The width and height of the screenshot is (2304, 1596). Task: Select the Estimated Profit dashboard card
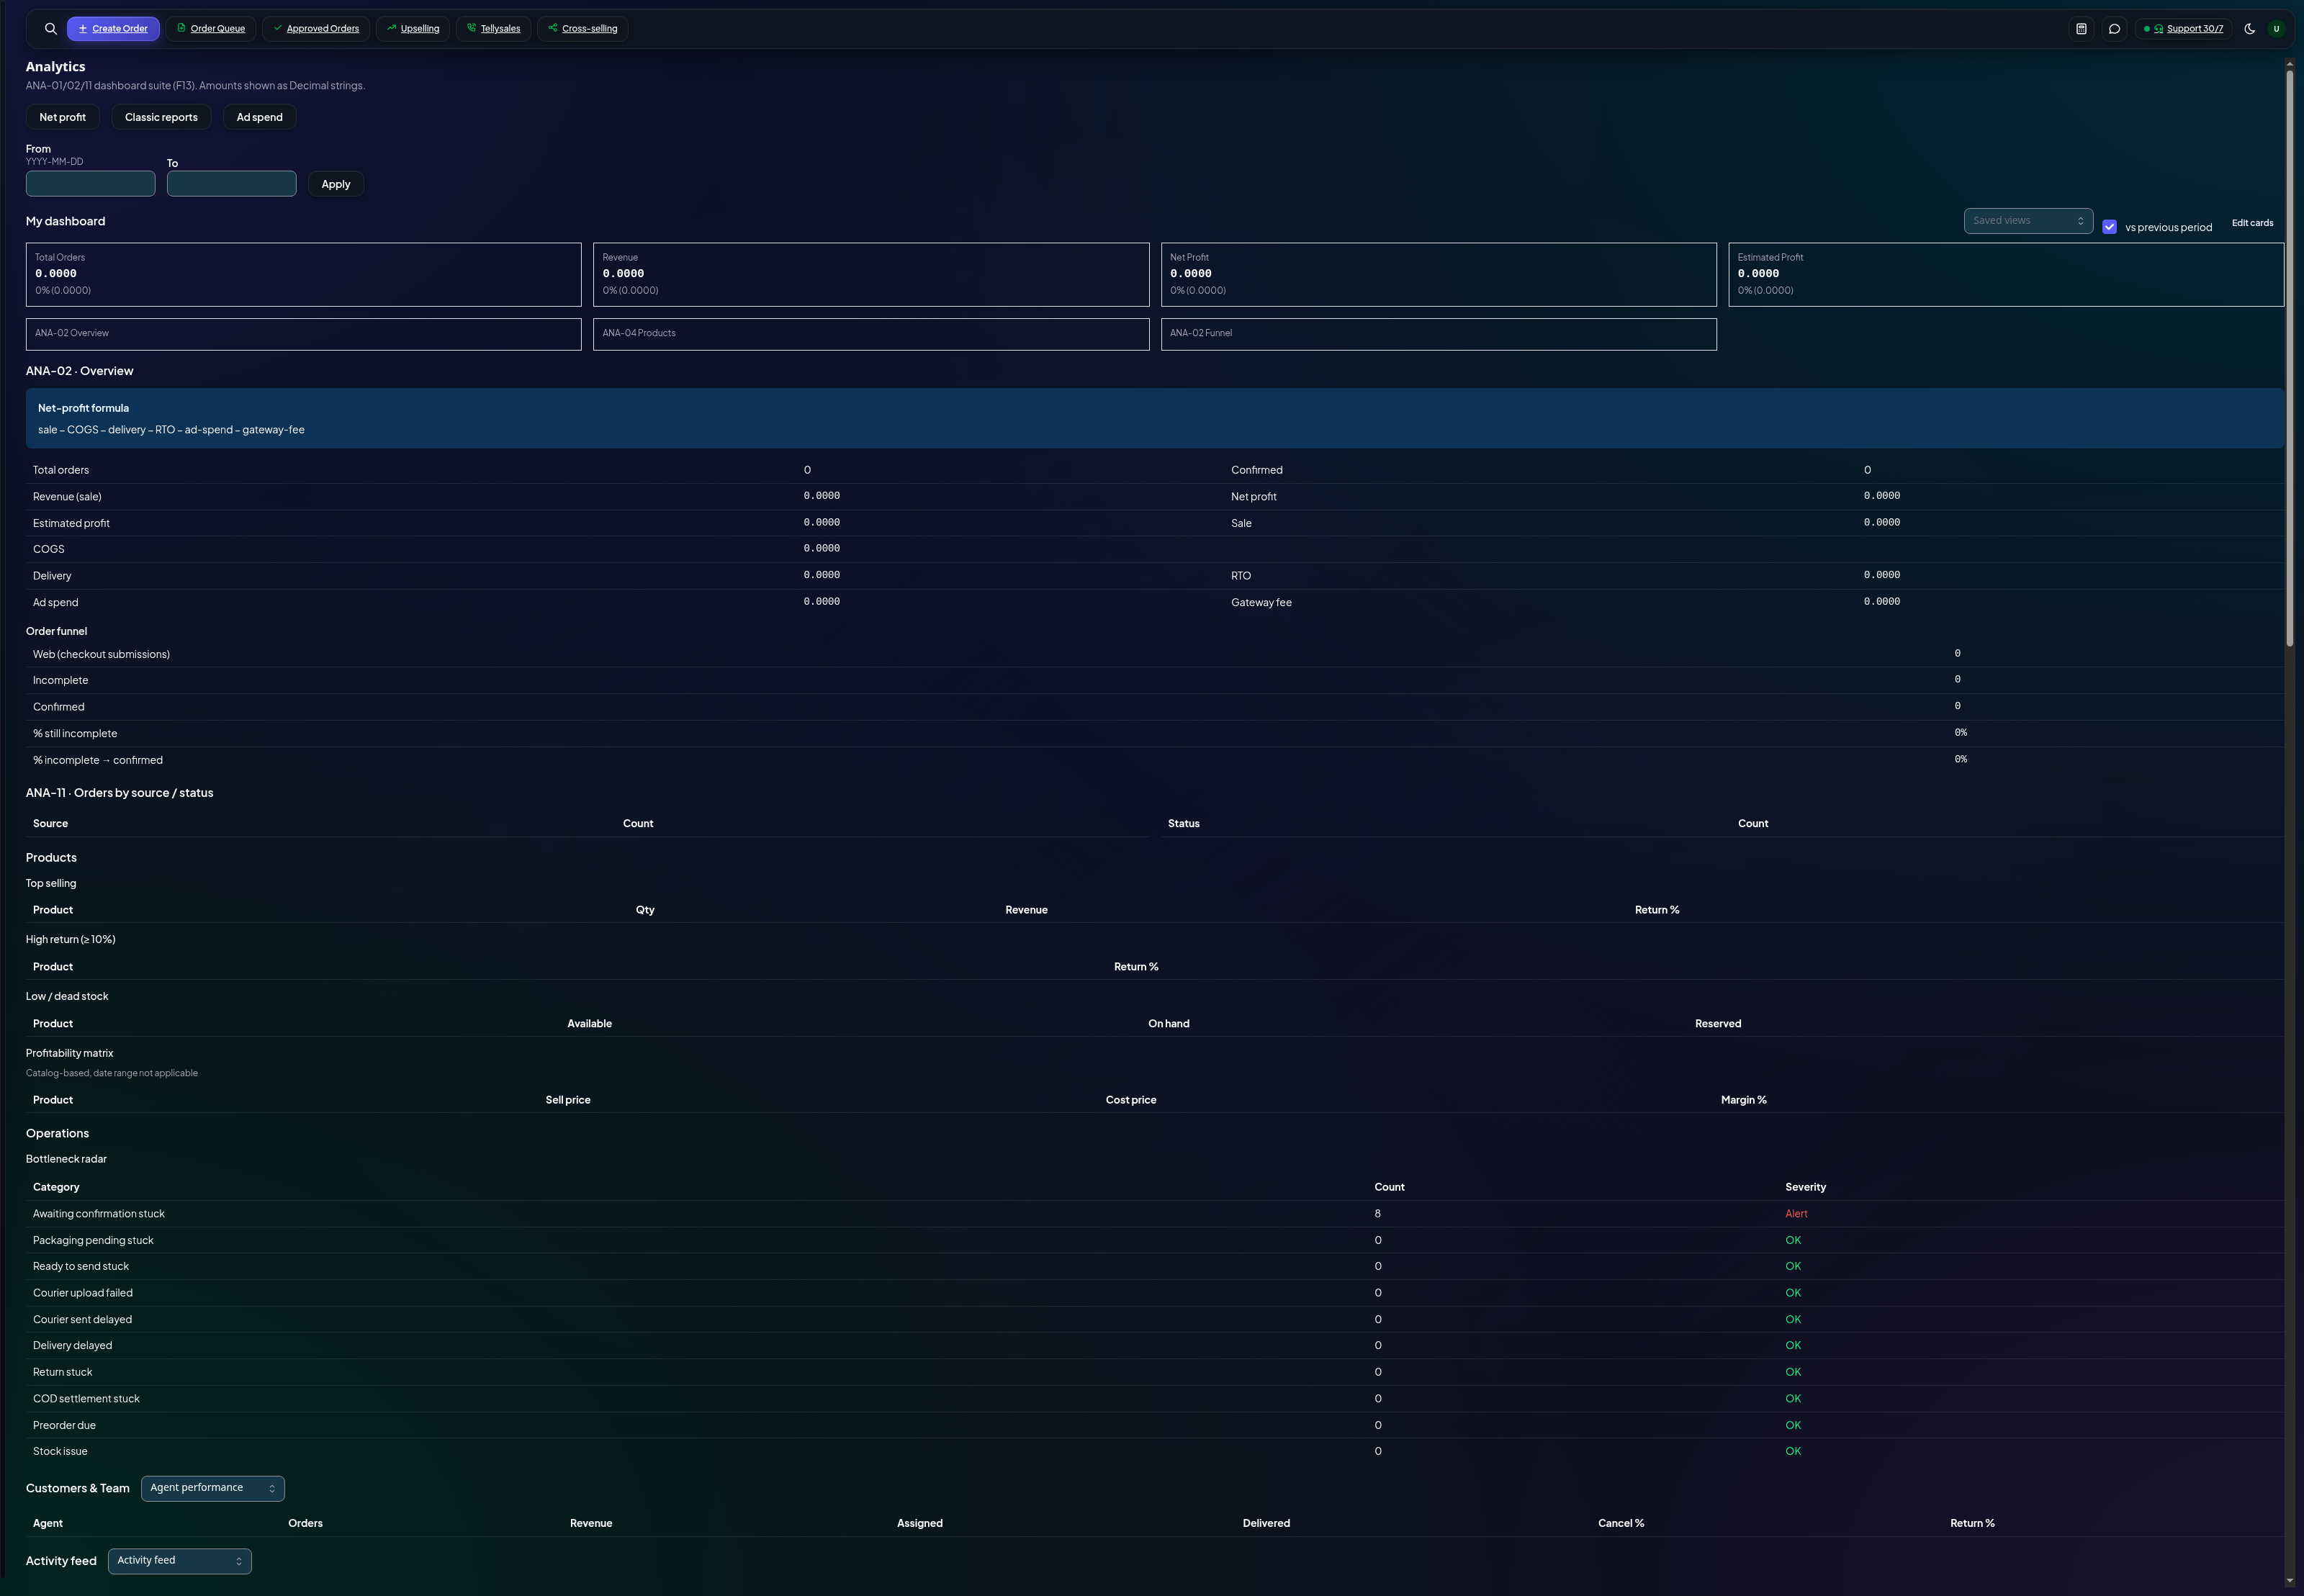click(x=2006, y=274)
